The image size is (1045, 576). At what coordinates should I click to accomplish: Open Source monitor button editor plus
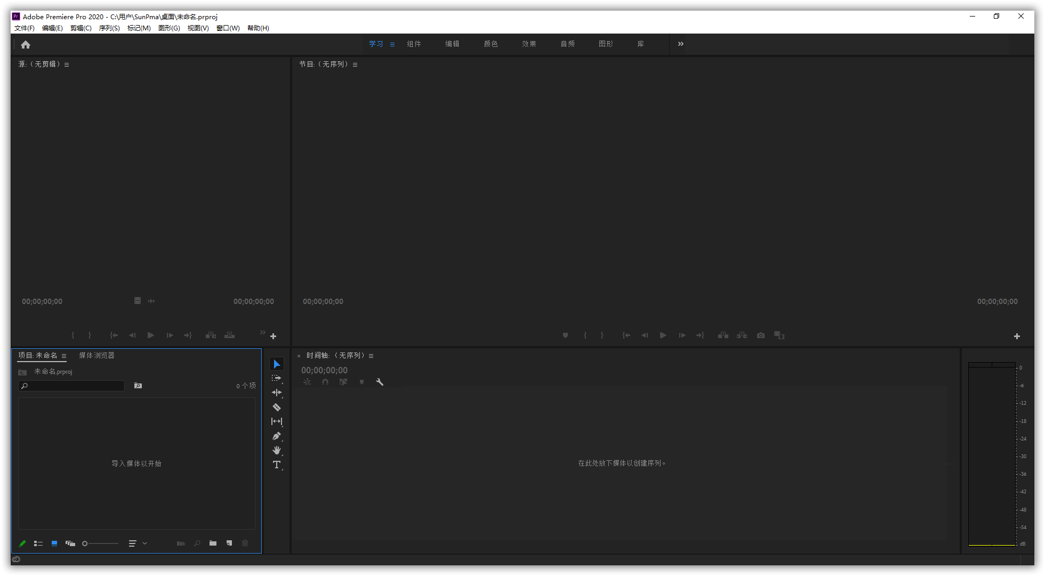(273, 336)
